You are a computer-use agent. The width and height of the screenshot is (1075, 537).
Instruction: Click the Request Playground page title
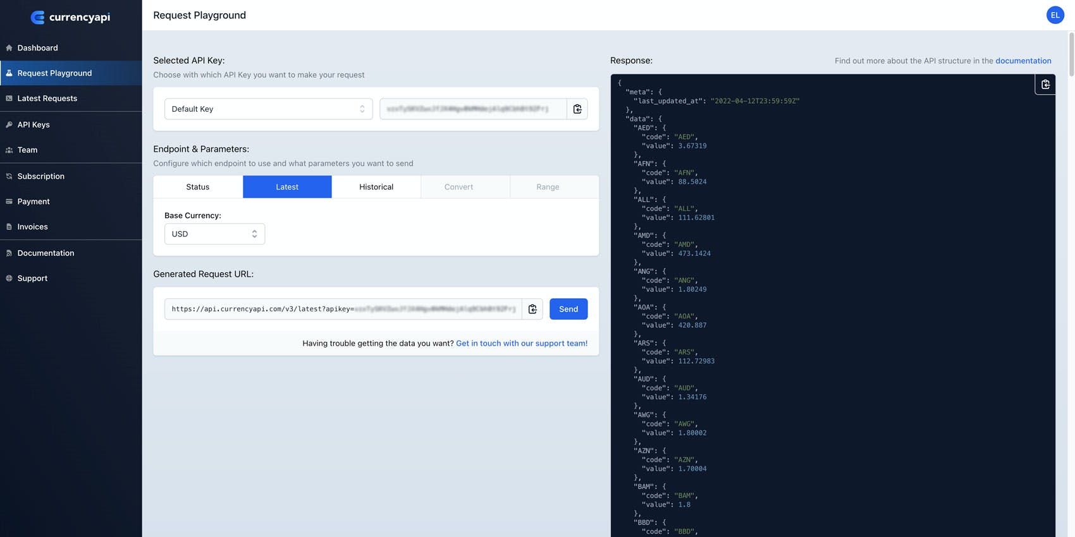(199, 15)
